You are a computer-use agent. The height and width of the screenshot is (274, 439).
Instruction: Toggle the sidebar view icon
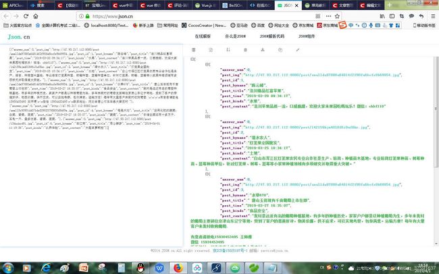click(392, 16)
